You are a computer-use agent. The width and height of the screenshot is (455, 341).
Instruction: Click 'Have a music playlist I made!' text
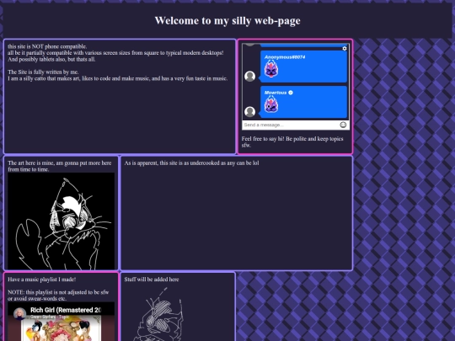pyautogui.click(x=42, y=280)
